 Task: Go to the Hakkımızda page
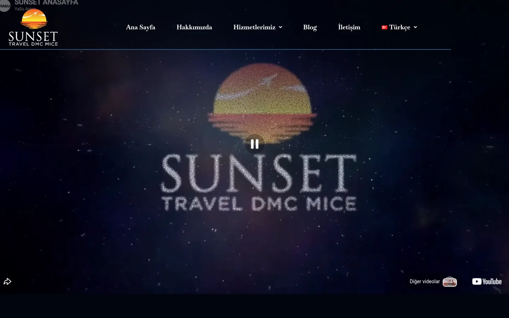(x=194, y=27)
